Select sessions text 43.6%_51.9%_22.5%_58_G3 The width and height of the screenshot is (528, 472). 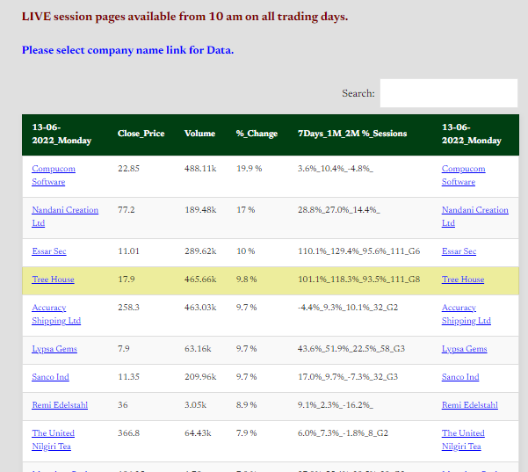click(351, 349)
